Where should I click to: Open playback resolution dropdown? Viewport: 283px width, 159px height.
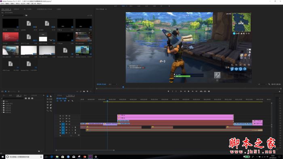(263, 84)
